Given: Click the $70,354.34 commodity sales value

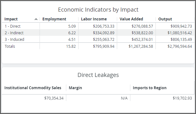Looking at the screenshot, I should coord(54,98).
